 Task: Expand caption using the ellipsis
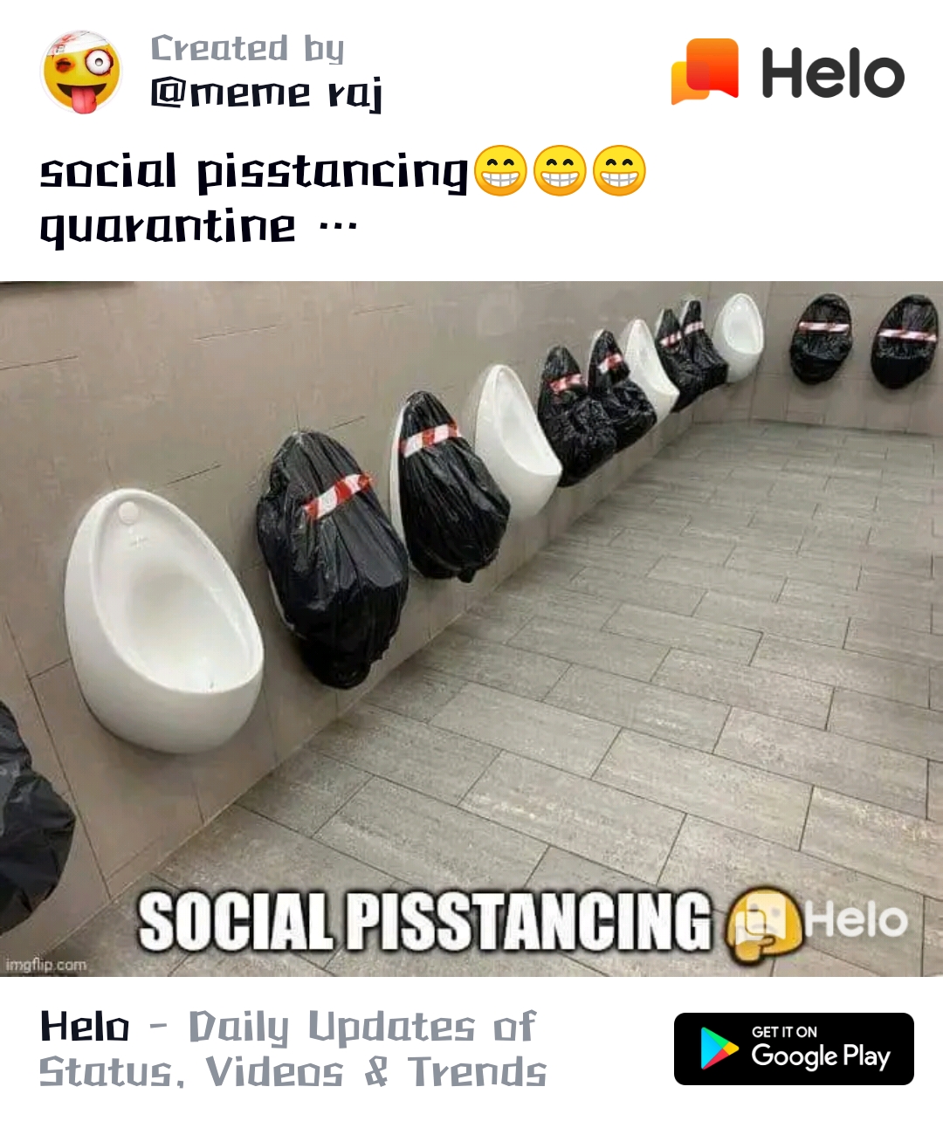338,228
